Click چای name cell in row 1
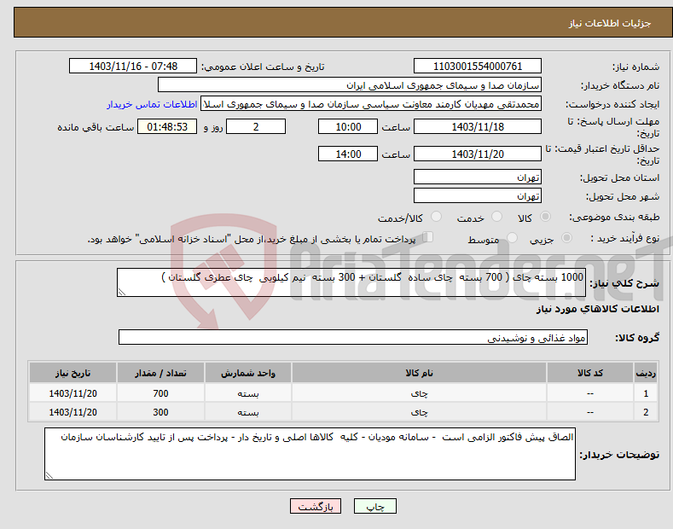 [x=420, y=392]
